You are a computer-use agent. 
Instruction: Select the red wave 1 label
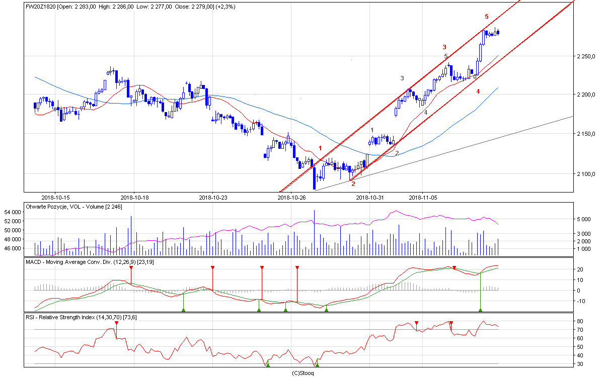click(320, 148)
